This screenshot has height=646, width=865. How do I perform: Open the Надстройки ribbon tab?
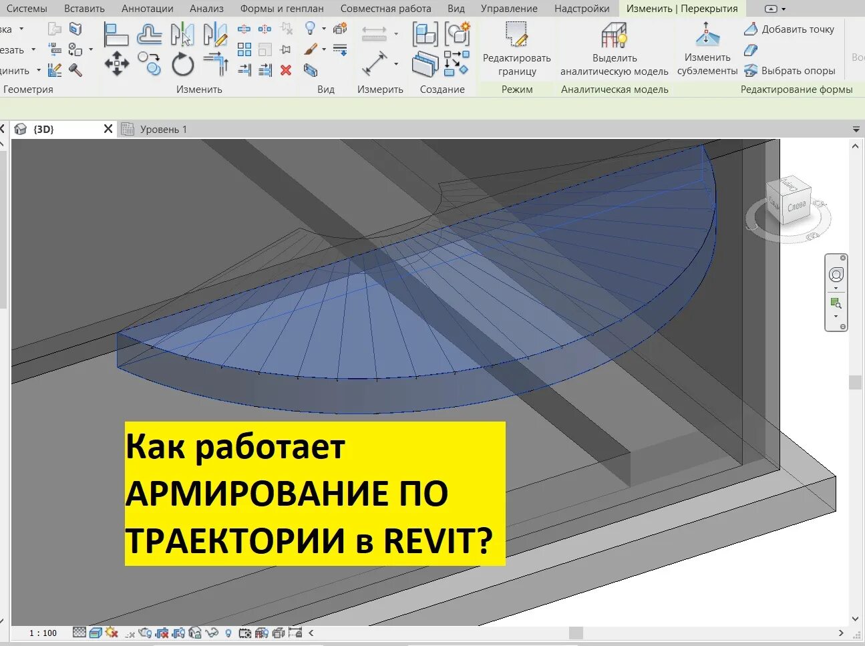click(582, 9)
